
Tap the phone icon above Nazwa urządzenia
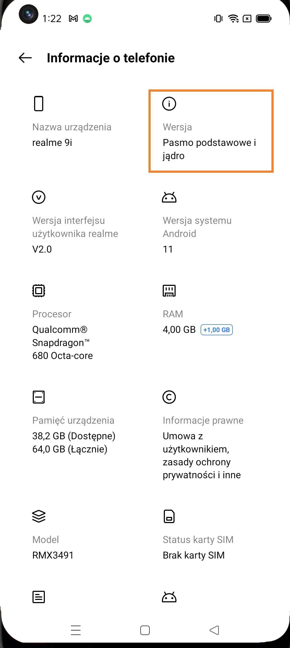[x=39, y=103]
